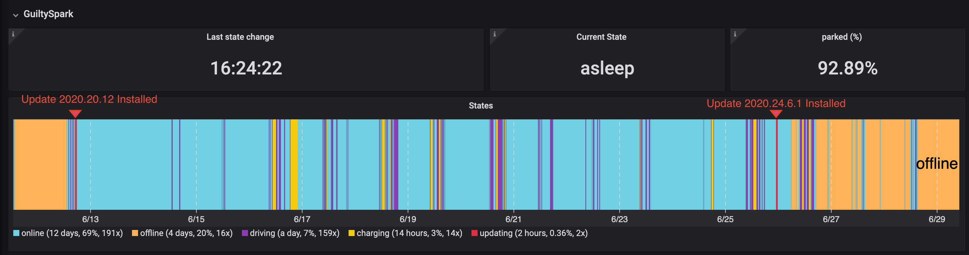Click the final offline segment labeled offline

pyautogui.click(x=938, y=165)
